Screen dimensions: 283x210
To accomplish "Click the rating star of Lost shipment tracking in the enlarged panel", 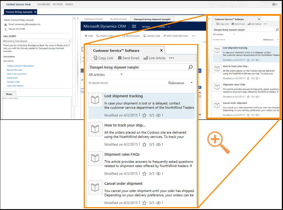I will 144,115.
